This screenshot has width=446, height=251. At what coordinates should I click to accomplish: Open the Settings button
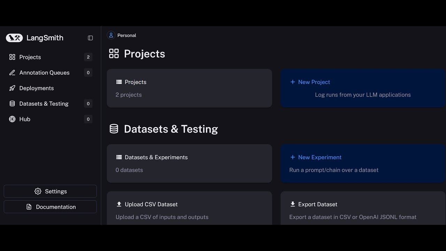(x=50, y=191)
